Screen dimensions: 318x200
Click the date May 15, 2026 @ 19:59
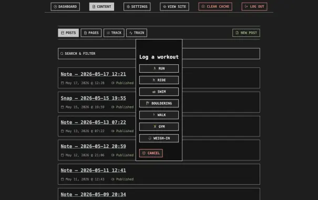pyautogui.click(x=85, y=107)
